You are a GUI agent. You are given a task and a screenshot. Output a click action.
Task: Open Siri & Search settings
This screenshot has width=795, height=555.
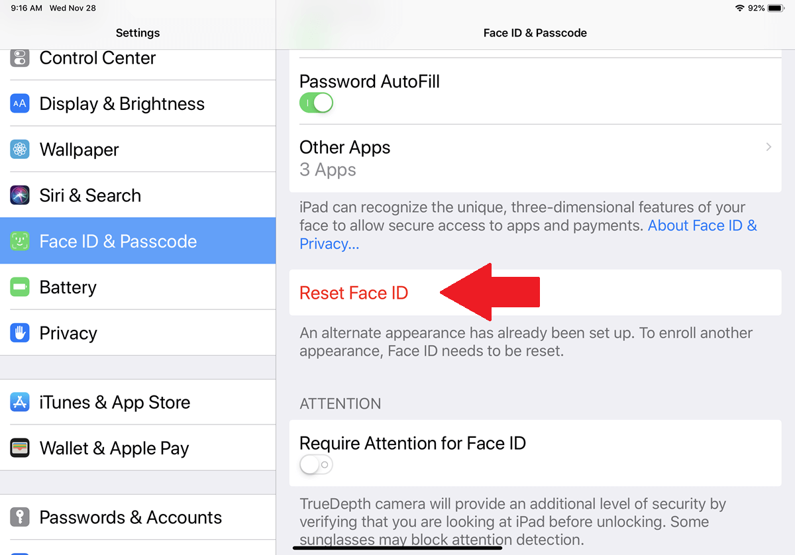(90, 195)
